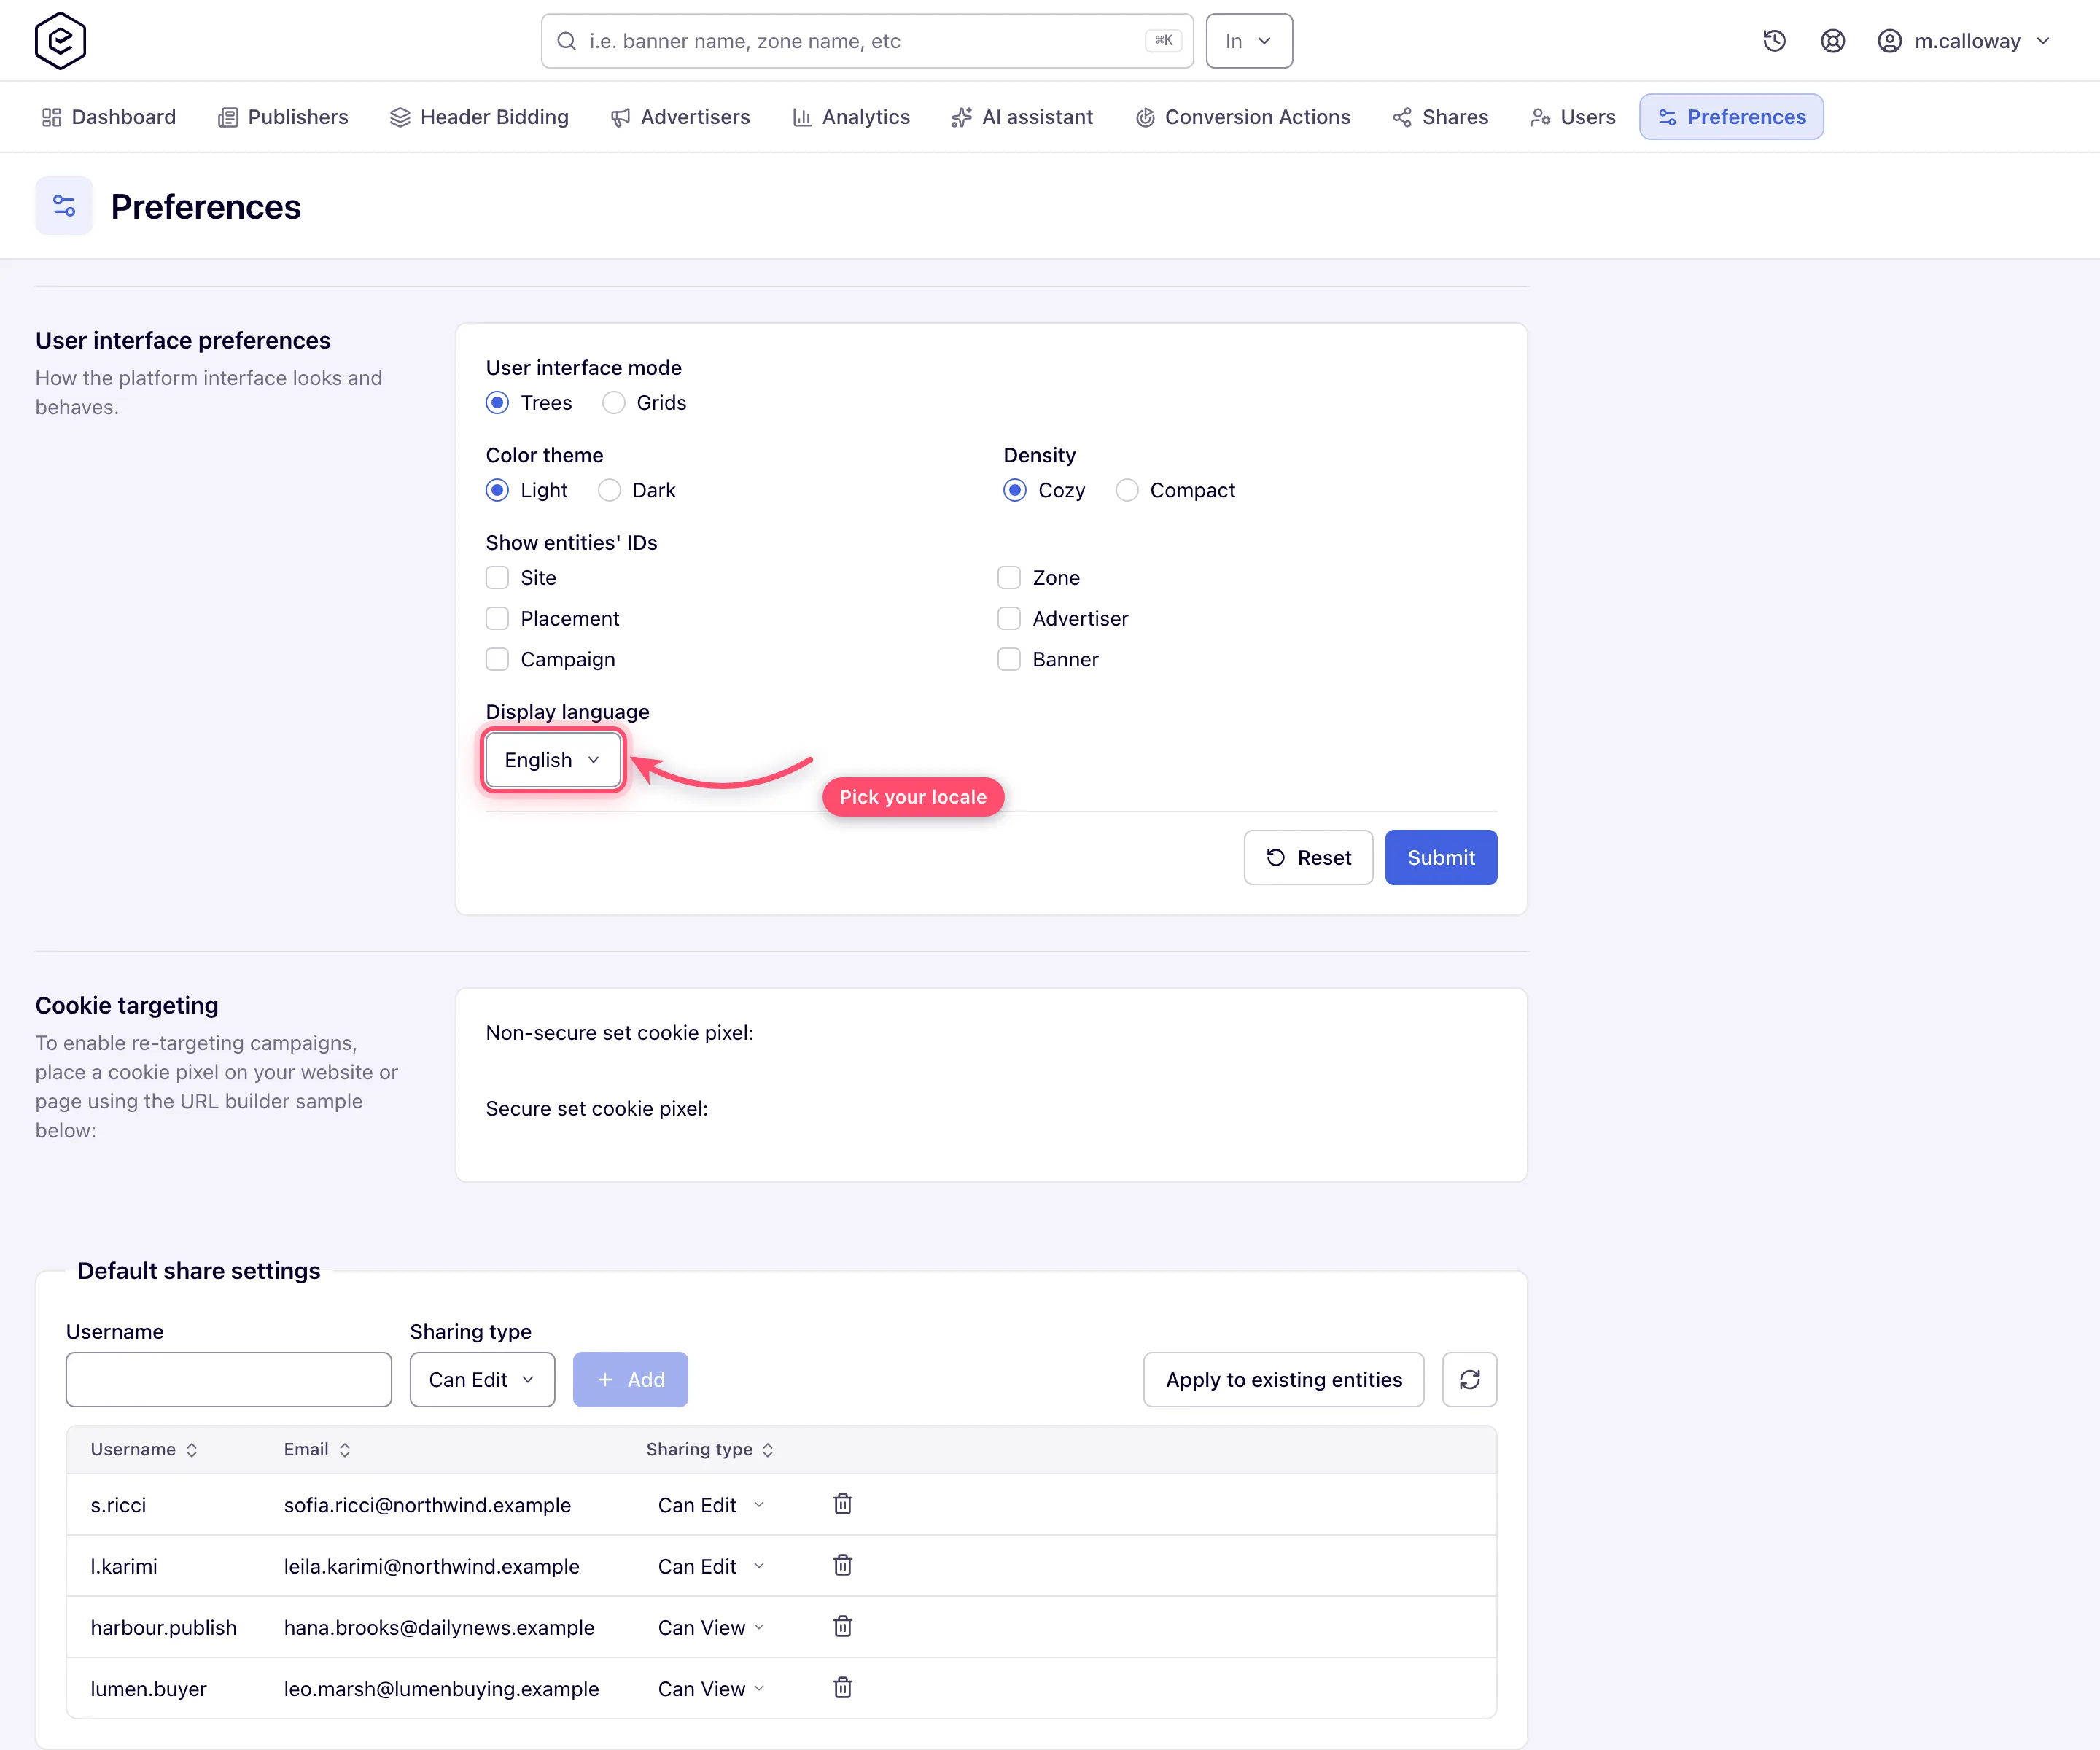Open the search scope "In" dropdown
Screen dimensions: 2100x1750
coord(1249,41)
